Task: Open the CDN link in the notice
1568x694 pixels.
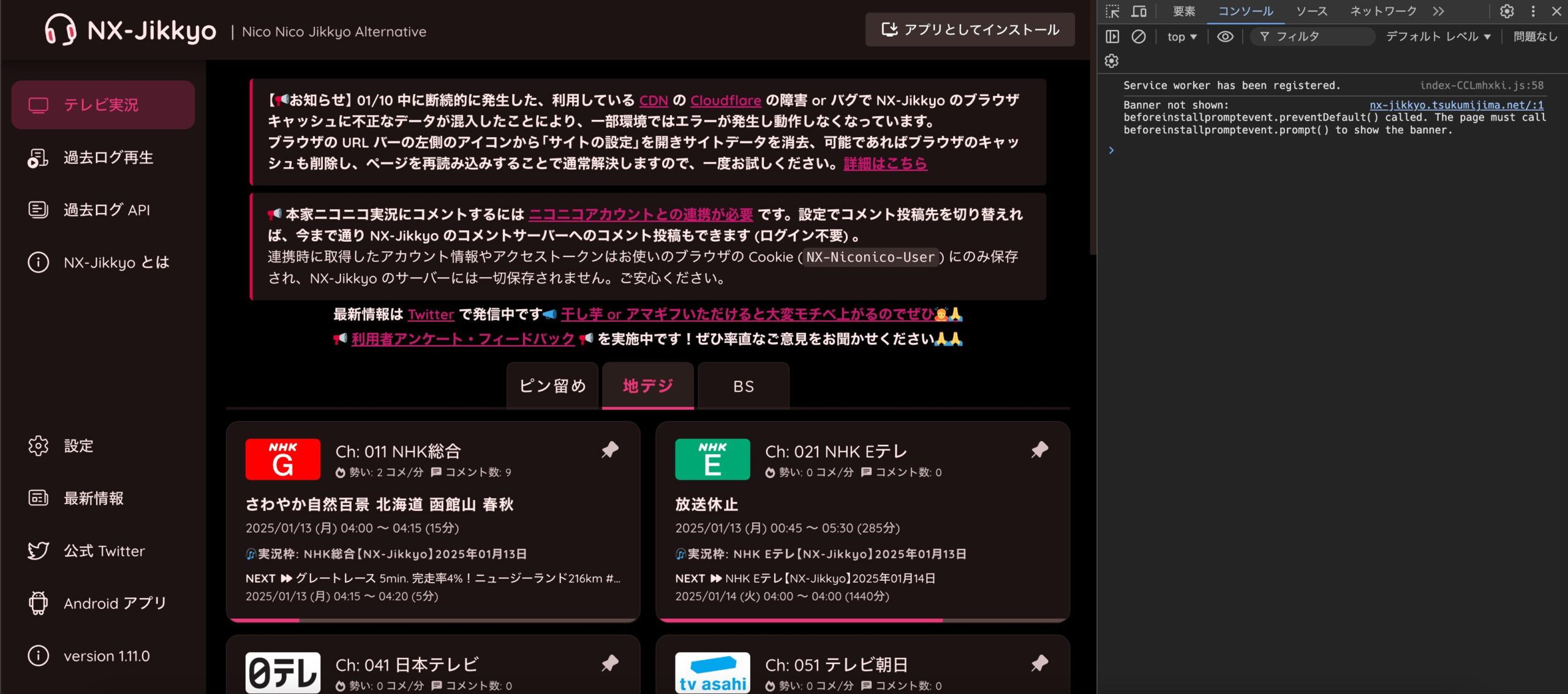Action: click(x=654, y=100)
